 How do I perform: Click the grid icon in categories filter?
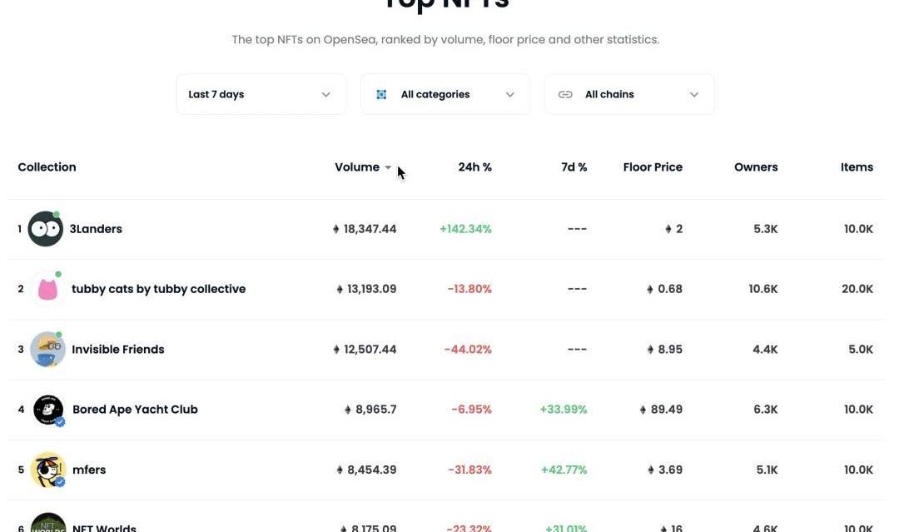click(381, 95)
